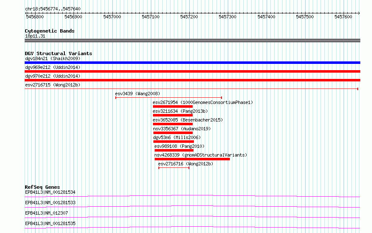The image size is (372, 233).
Task: Select esv989108 (Pang2010) label
Action: (179, 146)
